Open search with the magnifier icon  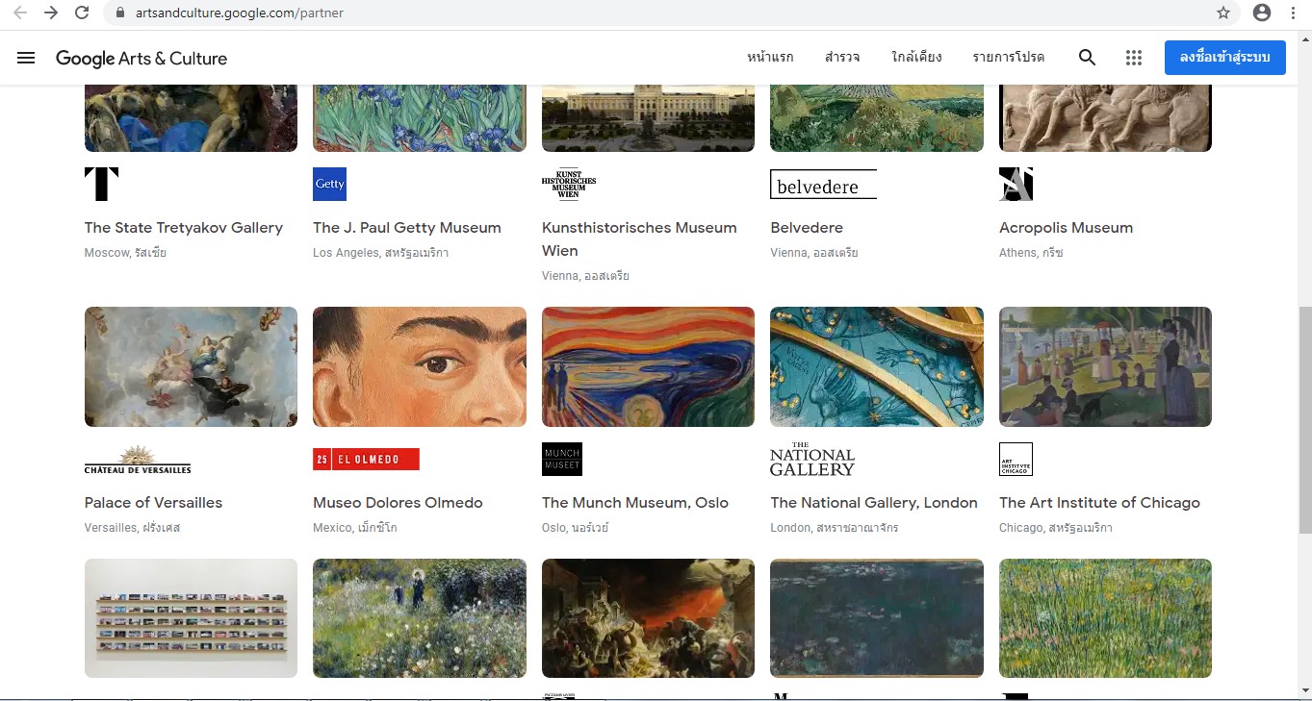(1087, 58)
